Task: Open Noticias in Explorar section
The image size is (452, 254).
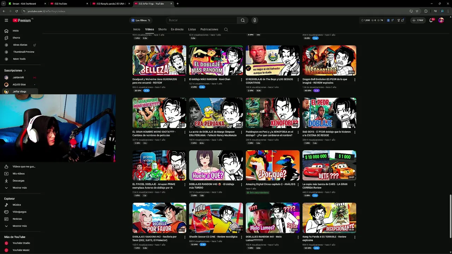Action: point(20,219)
